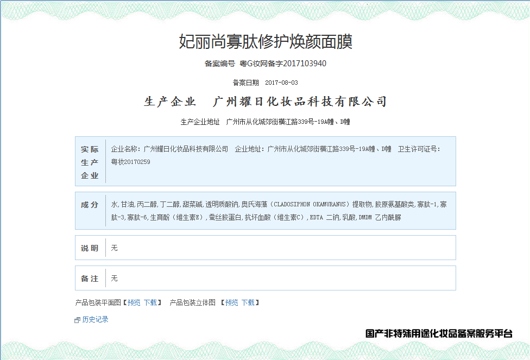Click the 备案日期 label
This screenshot has height=360, width=530.
pyautogui.click(x=246, y=83)
